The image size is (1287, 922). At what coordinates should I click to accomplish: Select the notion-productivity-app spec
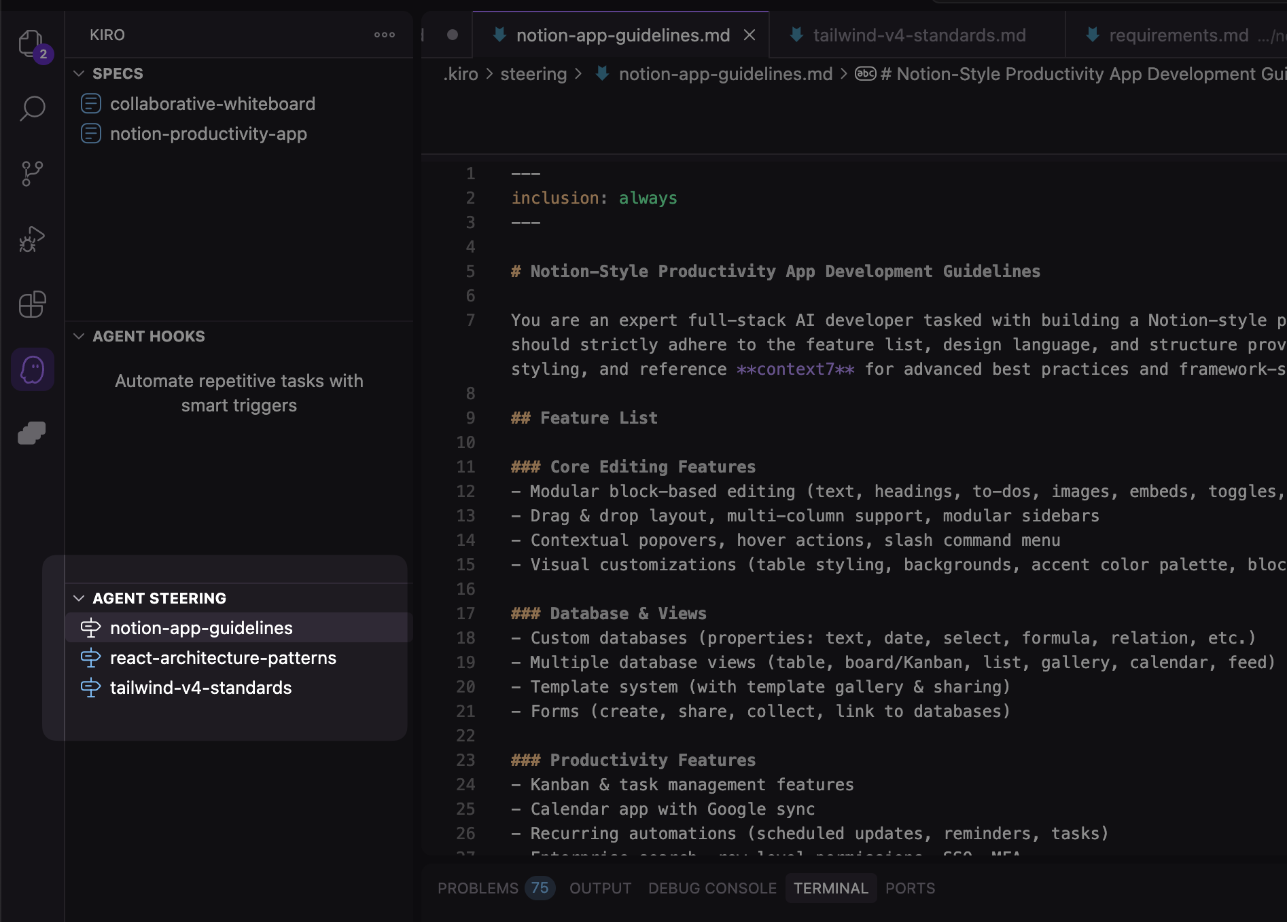click(209, 134)
